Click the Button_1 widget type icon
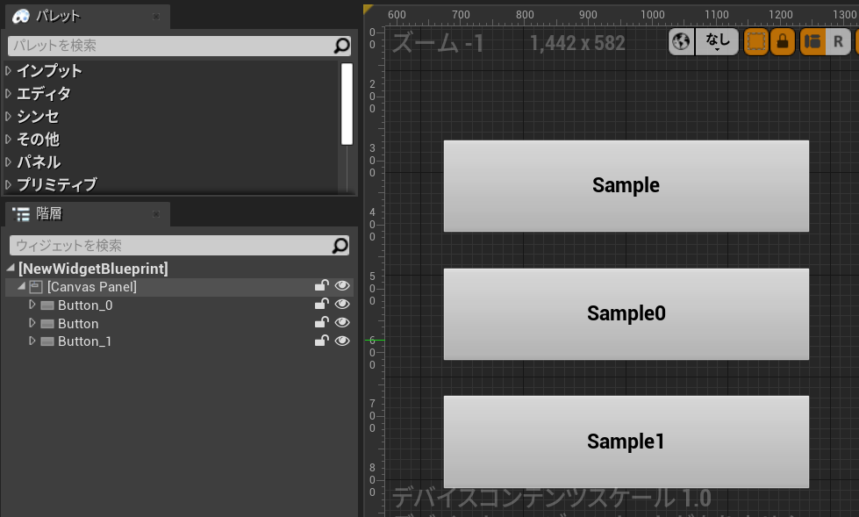 pyautogui.click(x=47, y=341)
